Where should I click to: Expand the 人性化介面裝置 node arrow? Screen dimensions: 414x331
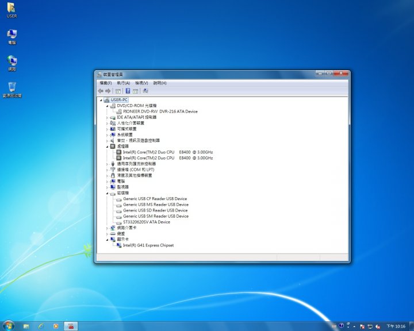107,124
